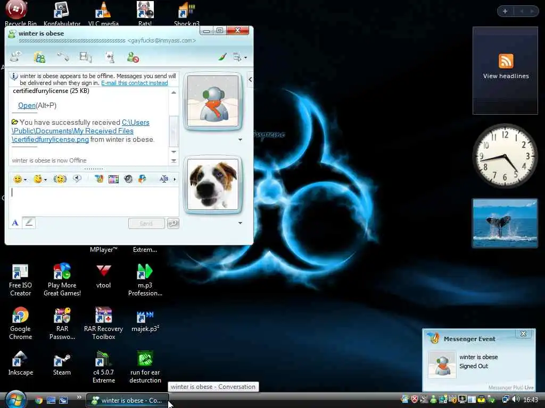Click the Send button
Screen dimensions: 545x408
click(x=146, y=224)
